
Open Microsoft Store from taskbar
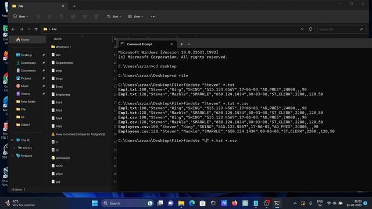click(202, 203)
